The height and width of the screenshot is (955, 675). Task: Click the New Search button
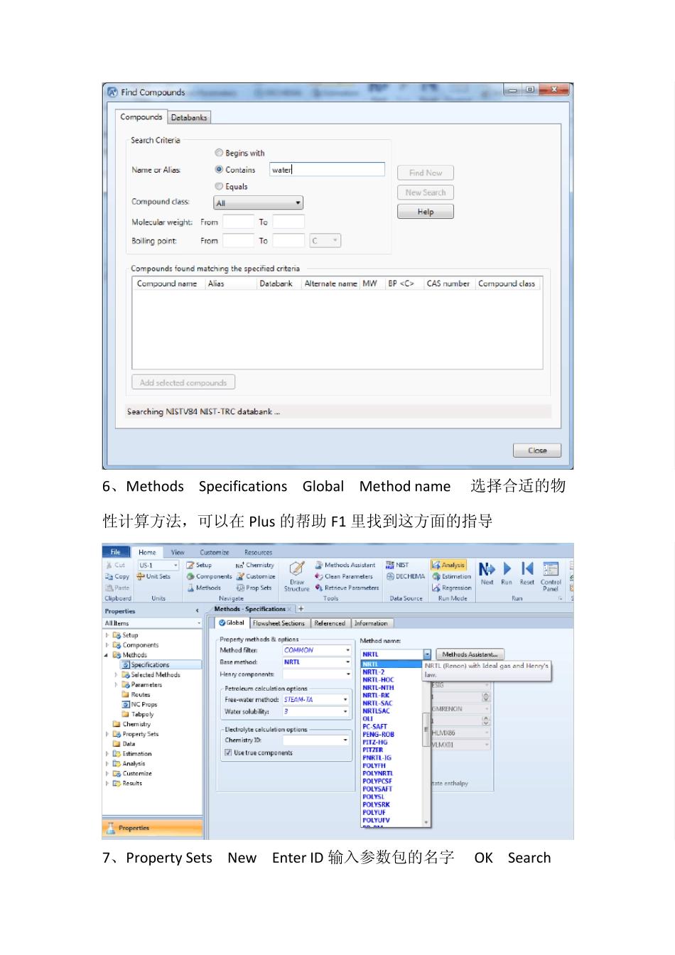tap(426, 193)
